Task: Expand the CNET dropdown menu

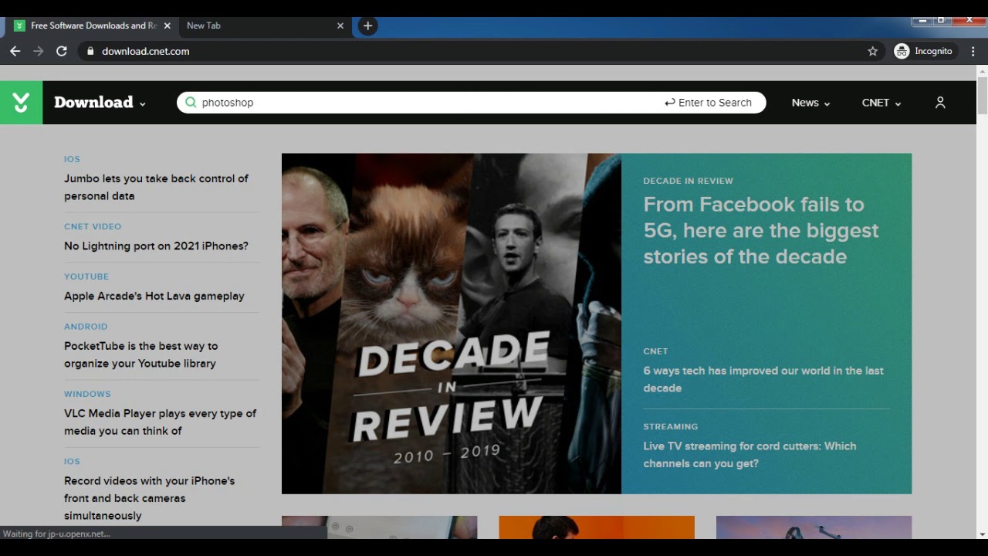Action: pyautogui.click(x=881, y=103)
